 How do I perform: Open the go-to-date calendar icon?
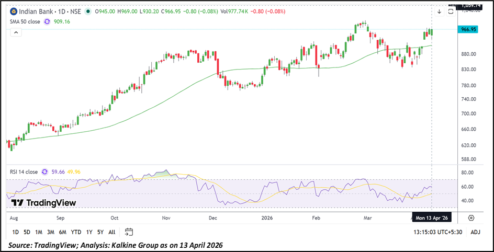pyautogui.click(x=129, y=232)
